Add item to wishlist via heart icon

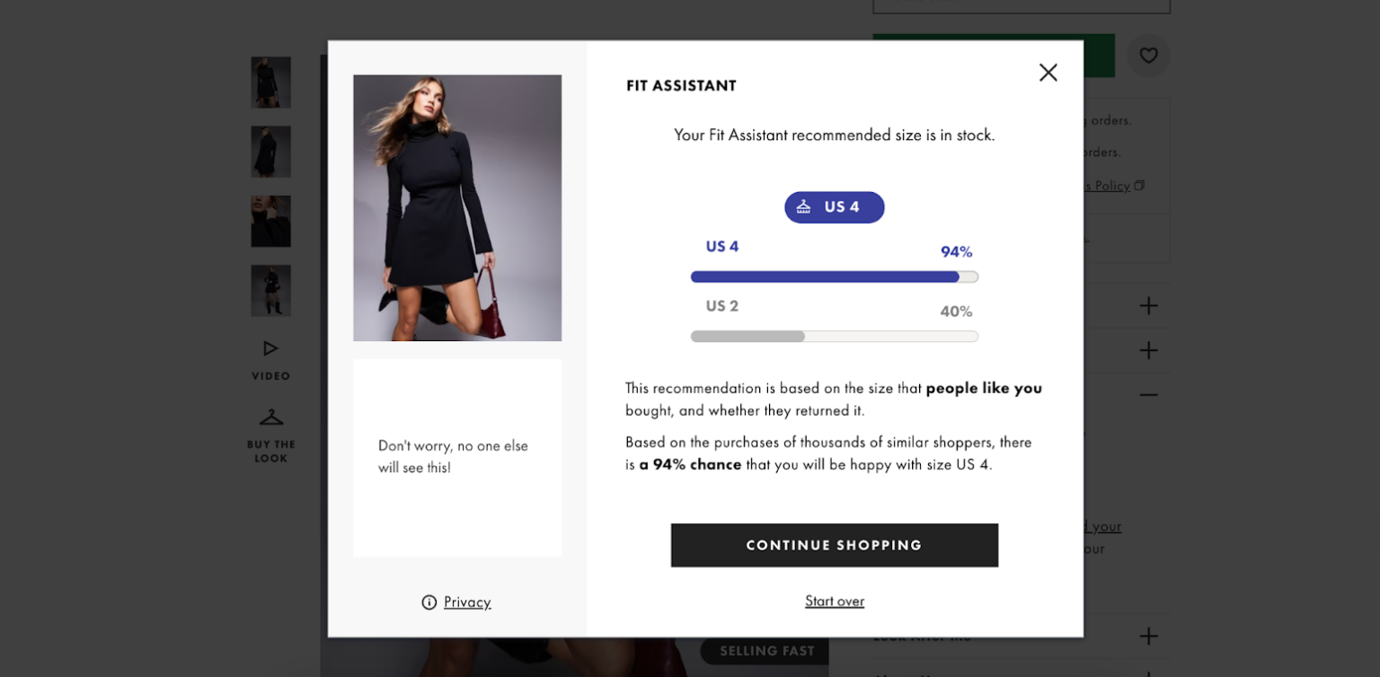(x=1148, y=56)
